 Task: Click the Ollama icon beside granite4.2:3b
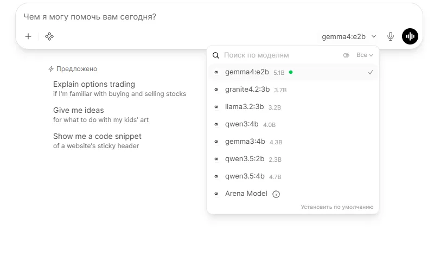tap(216, 90)
